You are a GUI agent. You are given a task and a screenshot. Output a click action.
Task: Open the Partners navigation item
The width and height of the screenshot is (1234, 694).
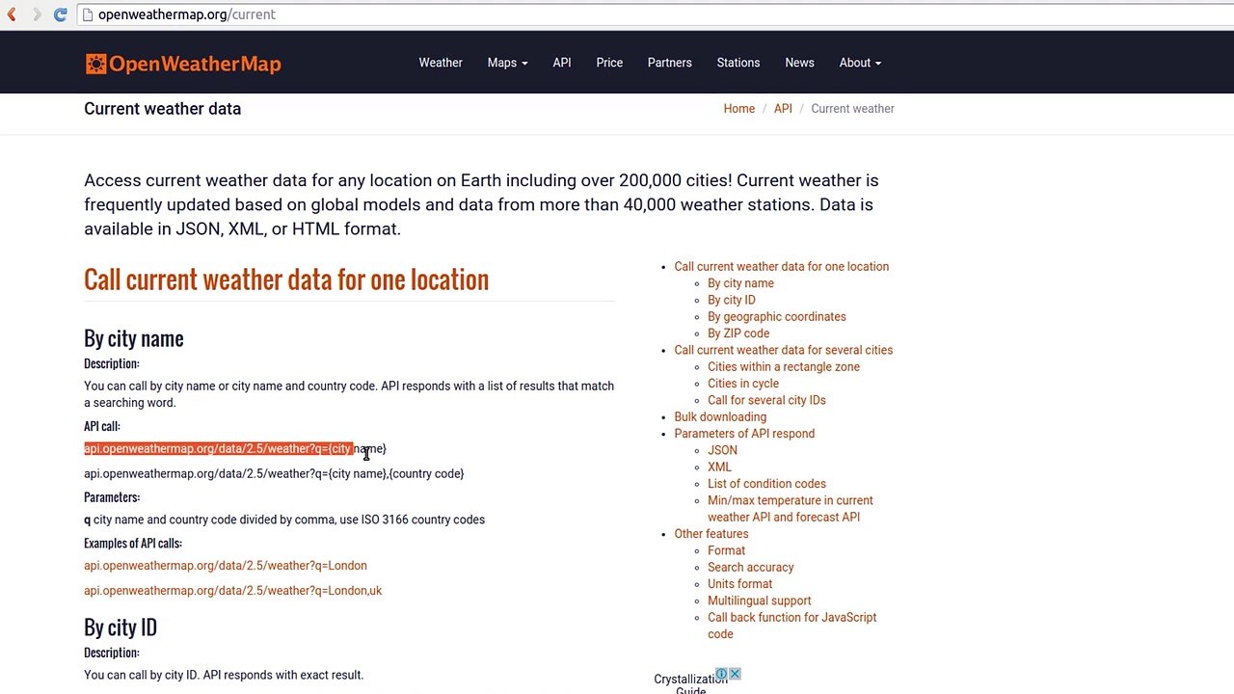coord(670,63)
